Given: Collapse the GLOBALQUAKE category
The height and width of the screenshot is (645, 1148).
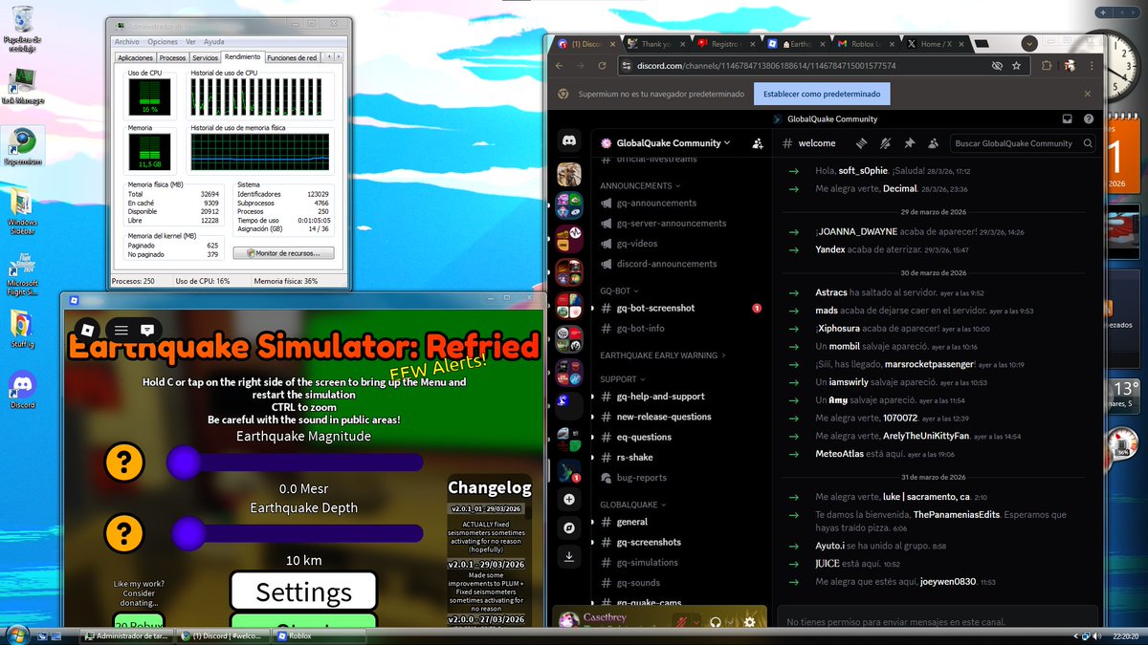Looking at the screenshot, I should coord(634,504).
